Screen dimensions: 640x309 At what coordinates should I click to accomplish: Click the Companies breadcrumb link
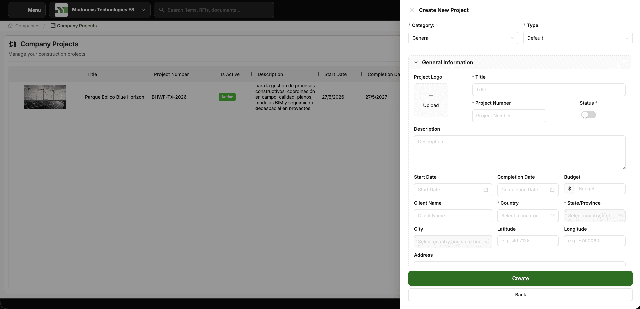27,26
